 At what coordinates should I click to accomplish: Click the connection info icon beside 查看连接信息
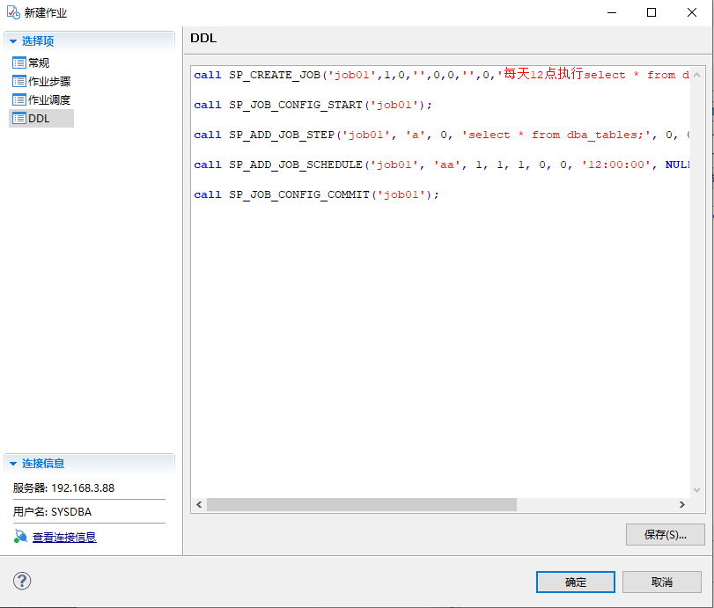click(20, 537)
